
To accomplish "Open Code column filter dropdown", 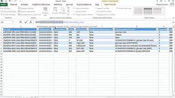I will tap(75, 29).
